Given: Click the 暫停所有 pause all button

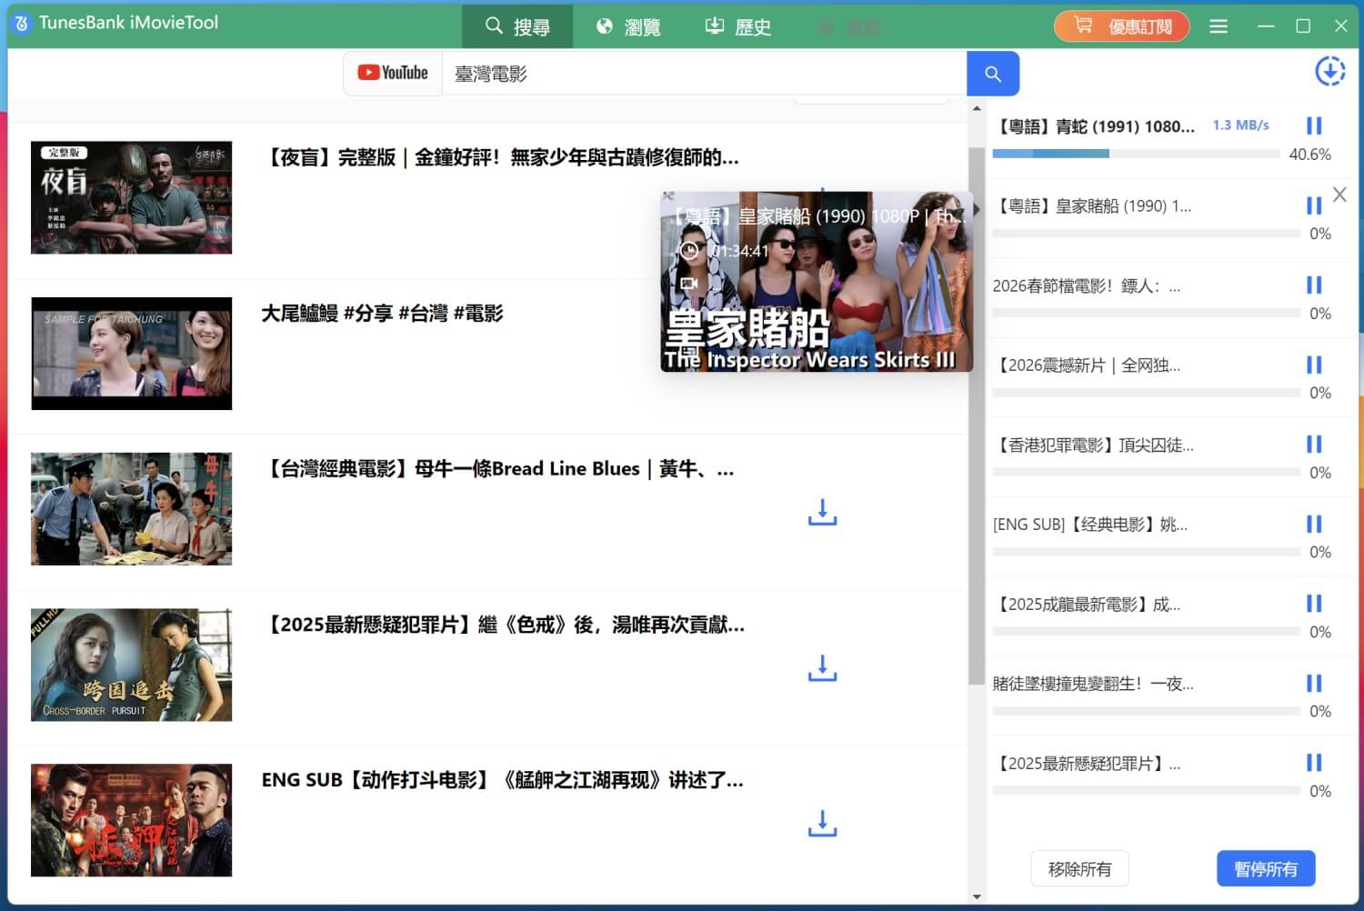Looking at the screenshot, I should (1265, 868).
